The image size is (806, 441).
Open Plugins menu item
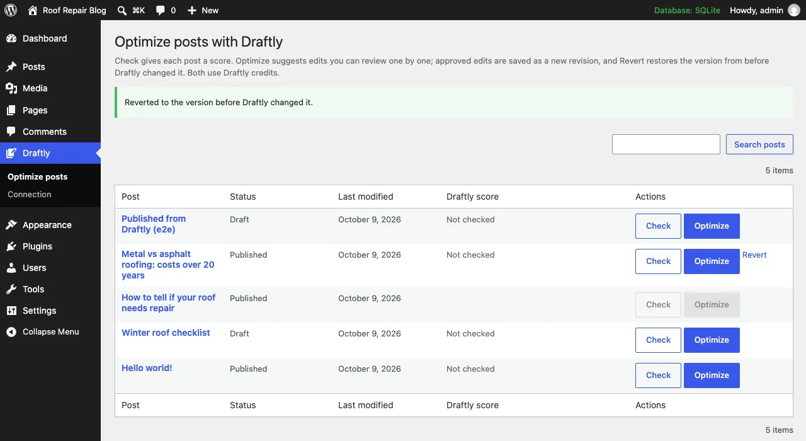click(50, 246)
